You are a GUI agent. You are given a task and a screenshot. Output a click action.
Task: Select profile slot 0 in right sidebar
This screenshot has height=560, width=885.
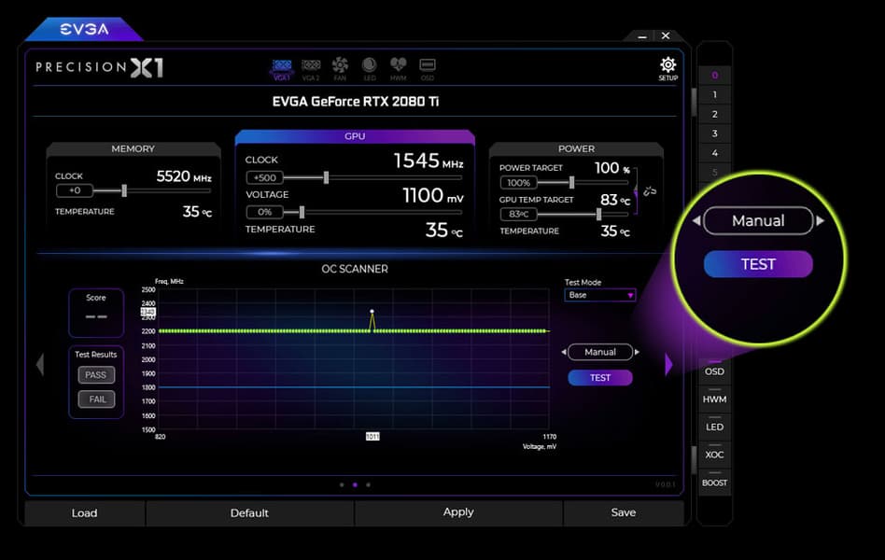[x=713, y=75]
